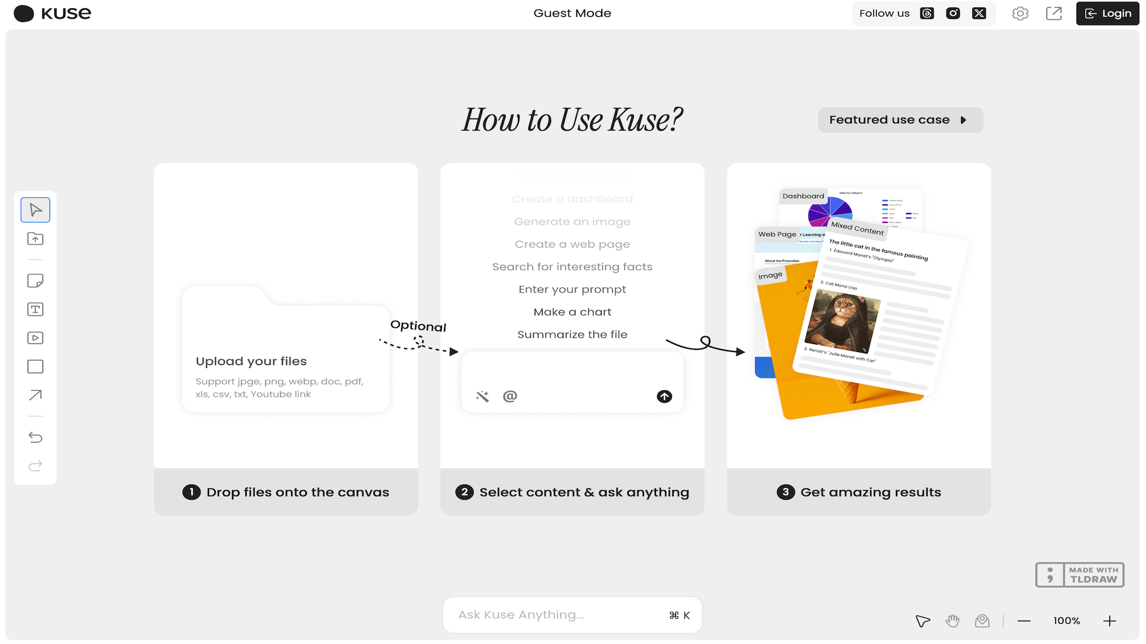Select the cursor selection tool

pos(35,209)
